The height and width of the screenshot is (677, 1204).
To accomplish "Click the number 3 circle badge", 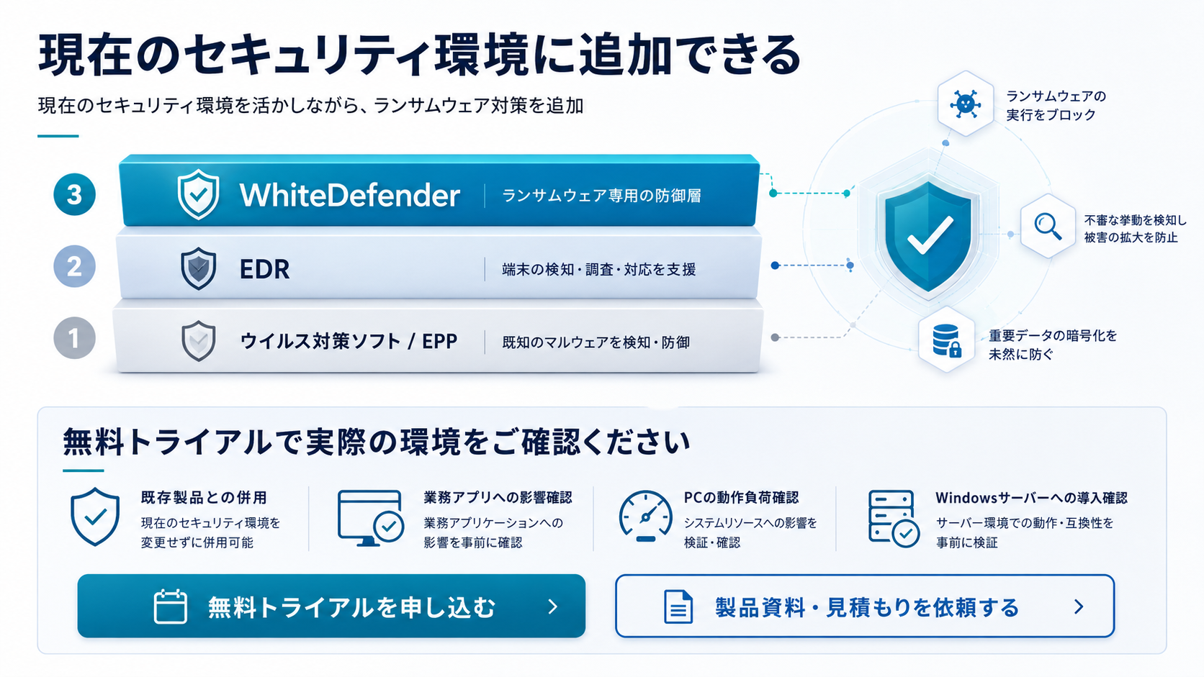I will tap(74, 194).
